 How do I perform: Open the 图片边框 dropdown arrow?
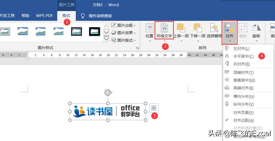tap(135, 25)
